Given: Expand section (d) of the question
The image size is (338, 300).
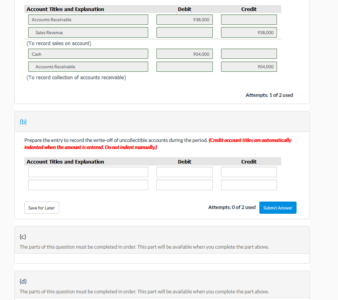Looking at the screenshot, I should [x=23, y=281].
